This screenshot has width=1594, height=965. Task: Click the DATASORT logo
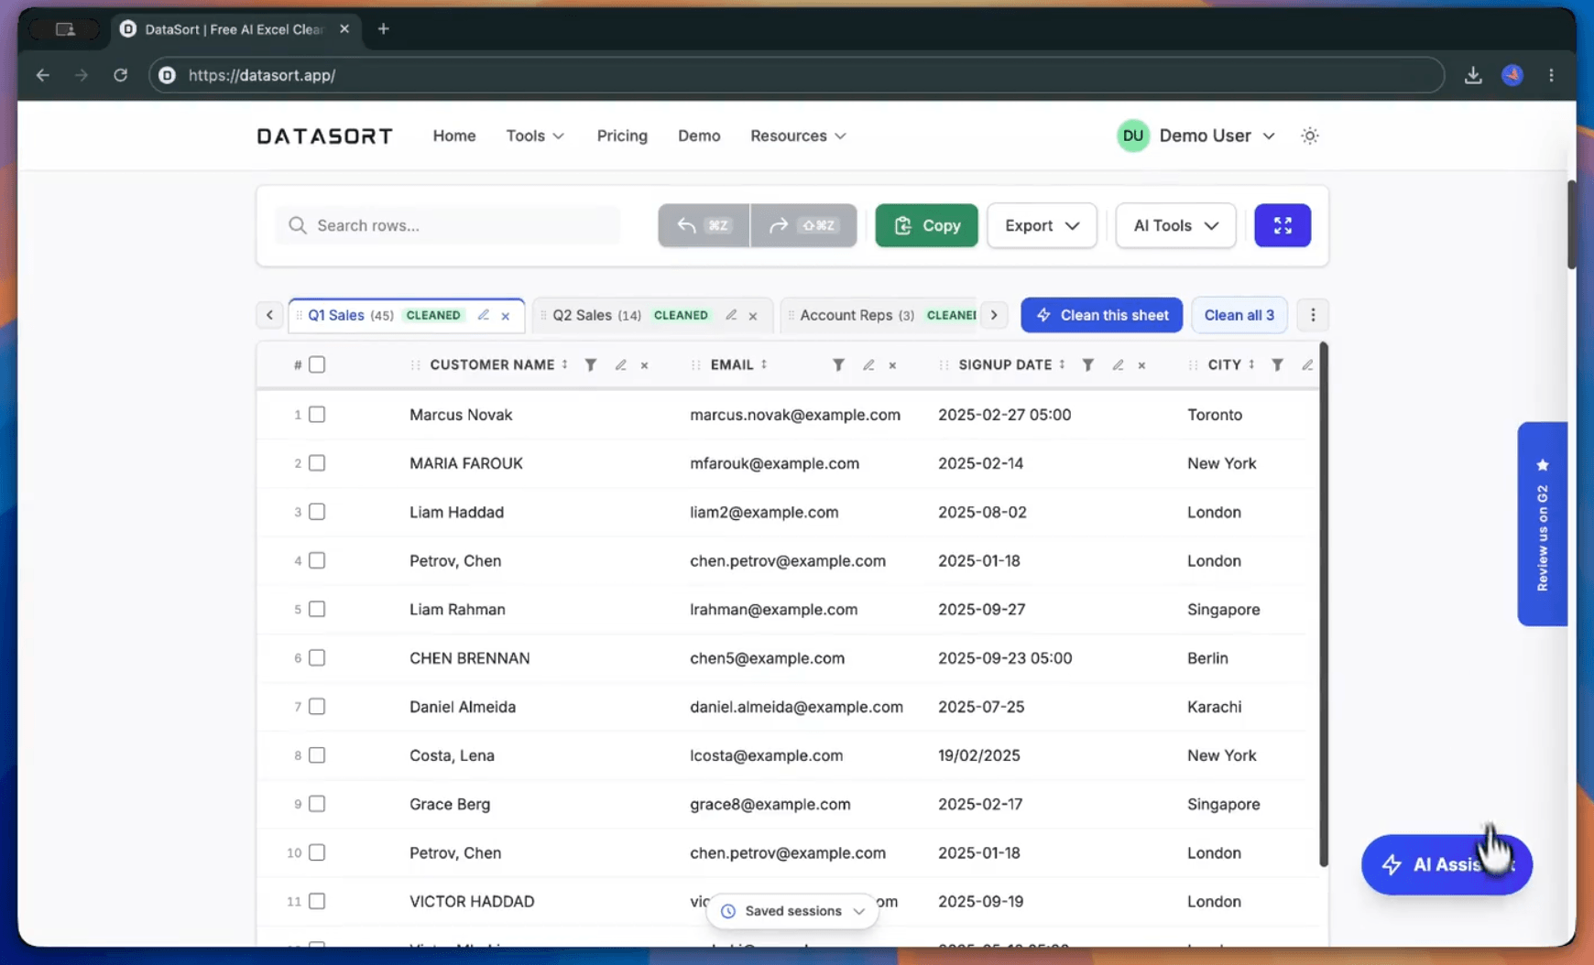click(324, 136)
